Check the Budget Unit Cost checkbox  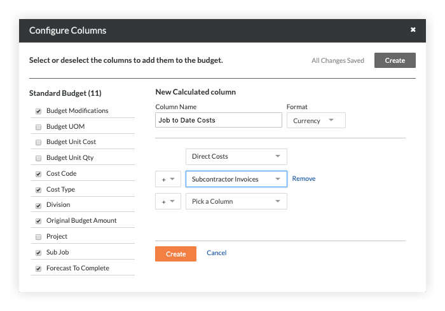click(38, 142)
